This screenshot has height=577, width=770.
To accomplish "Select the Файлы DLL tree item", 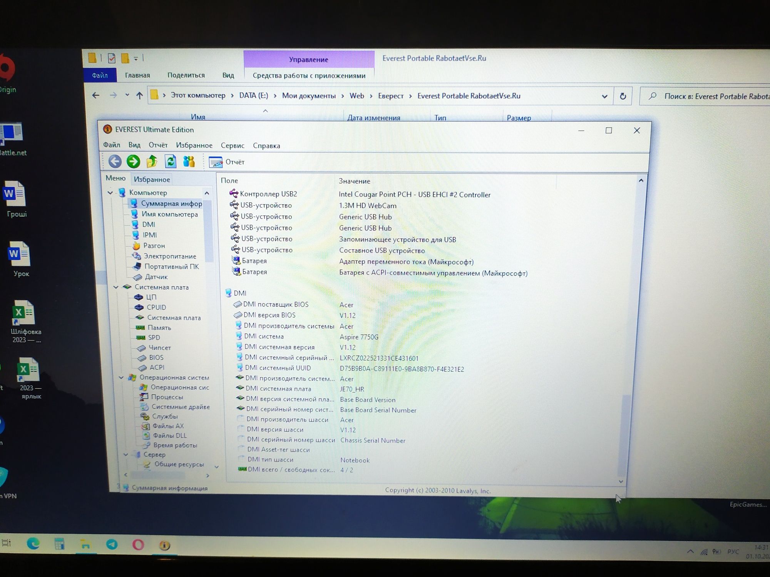I will coord(164,435).
